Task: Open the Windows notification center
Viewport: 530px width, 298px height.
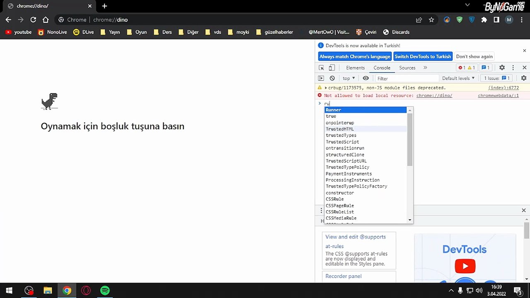Action: 518,291
